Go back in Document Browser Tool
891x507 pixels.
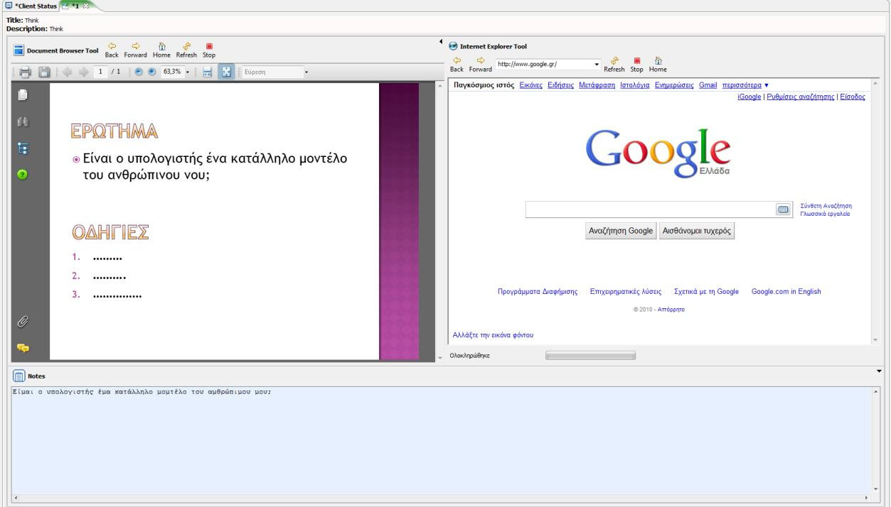click(112, 50)
